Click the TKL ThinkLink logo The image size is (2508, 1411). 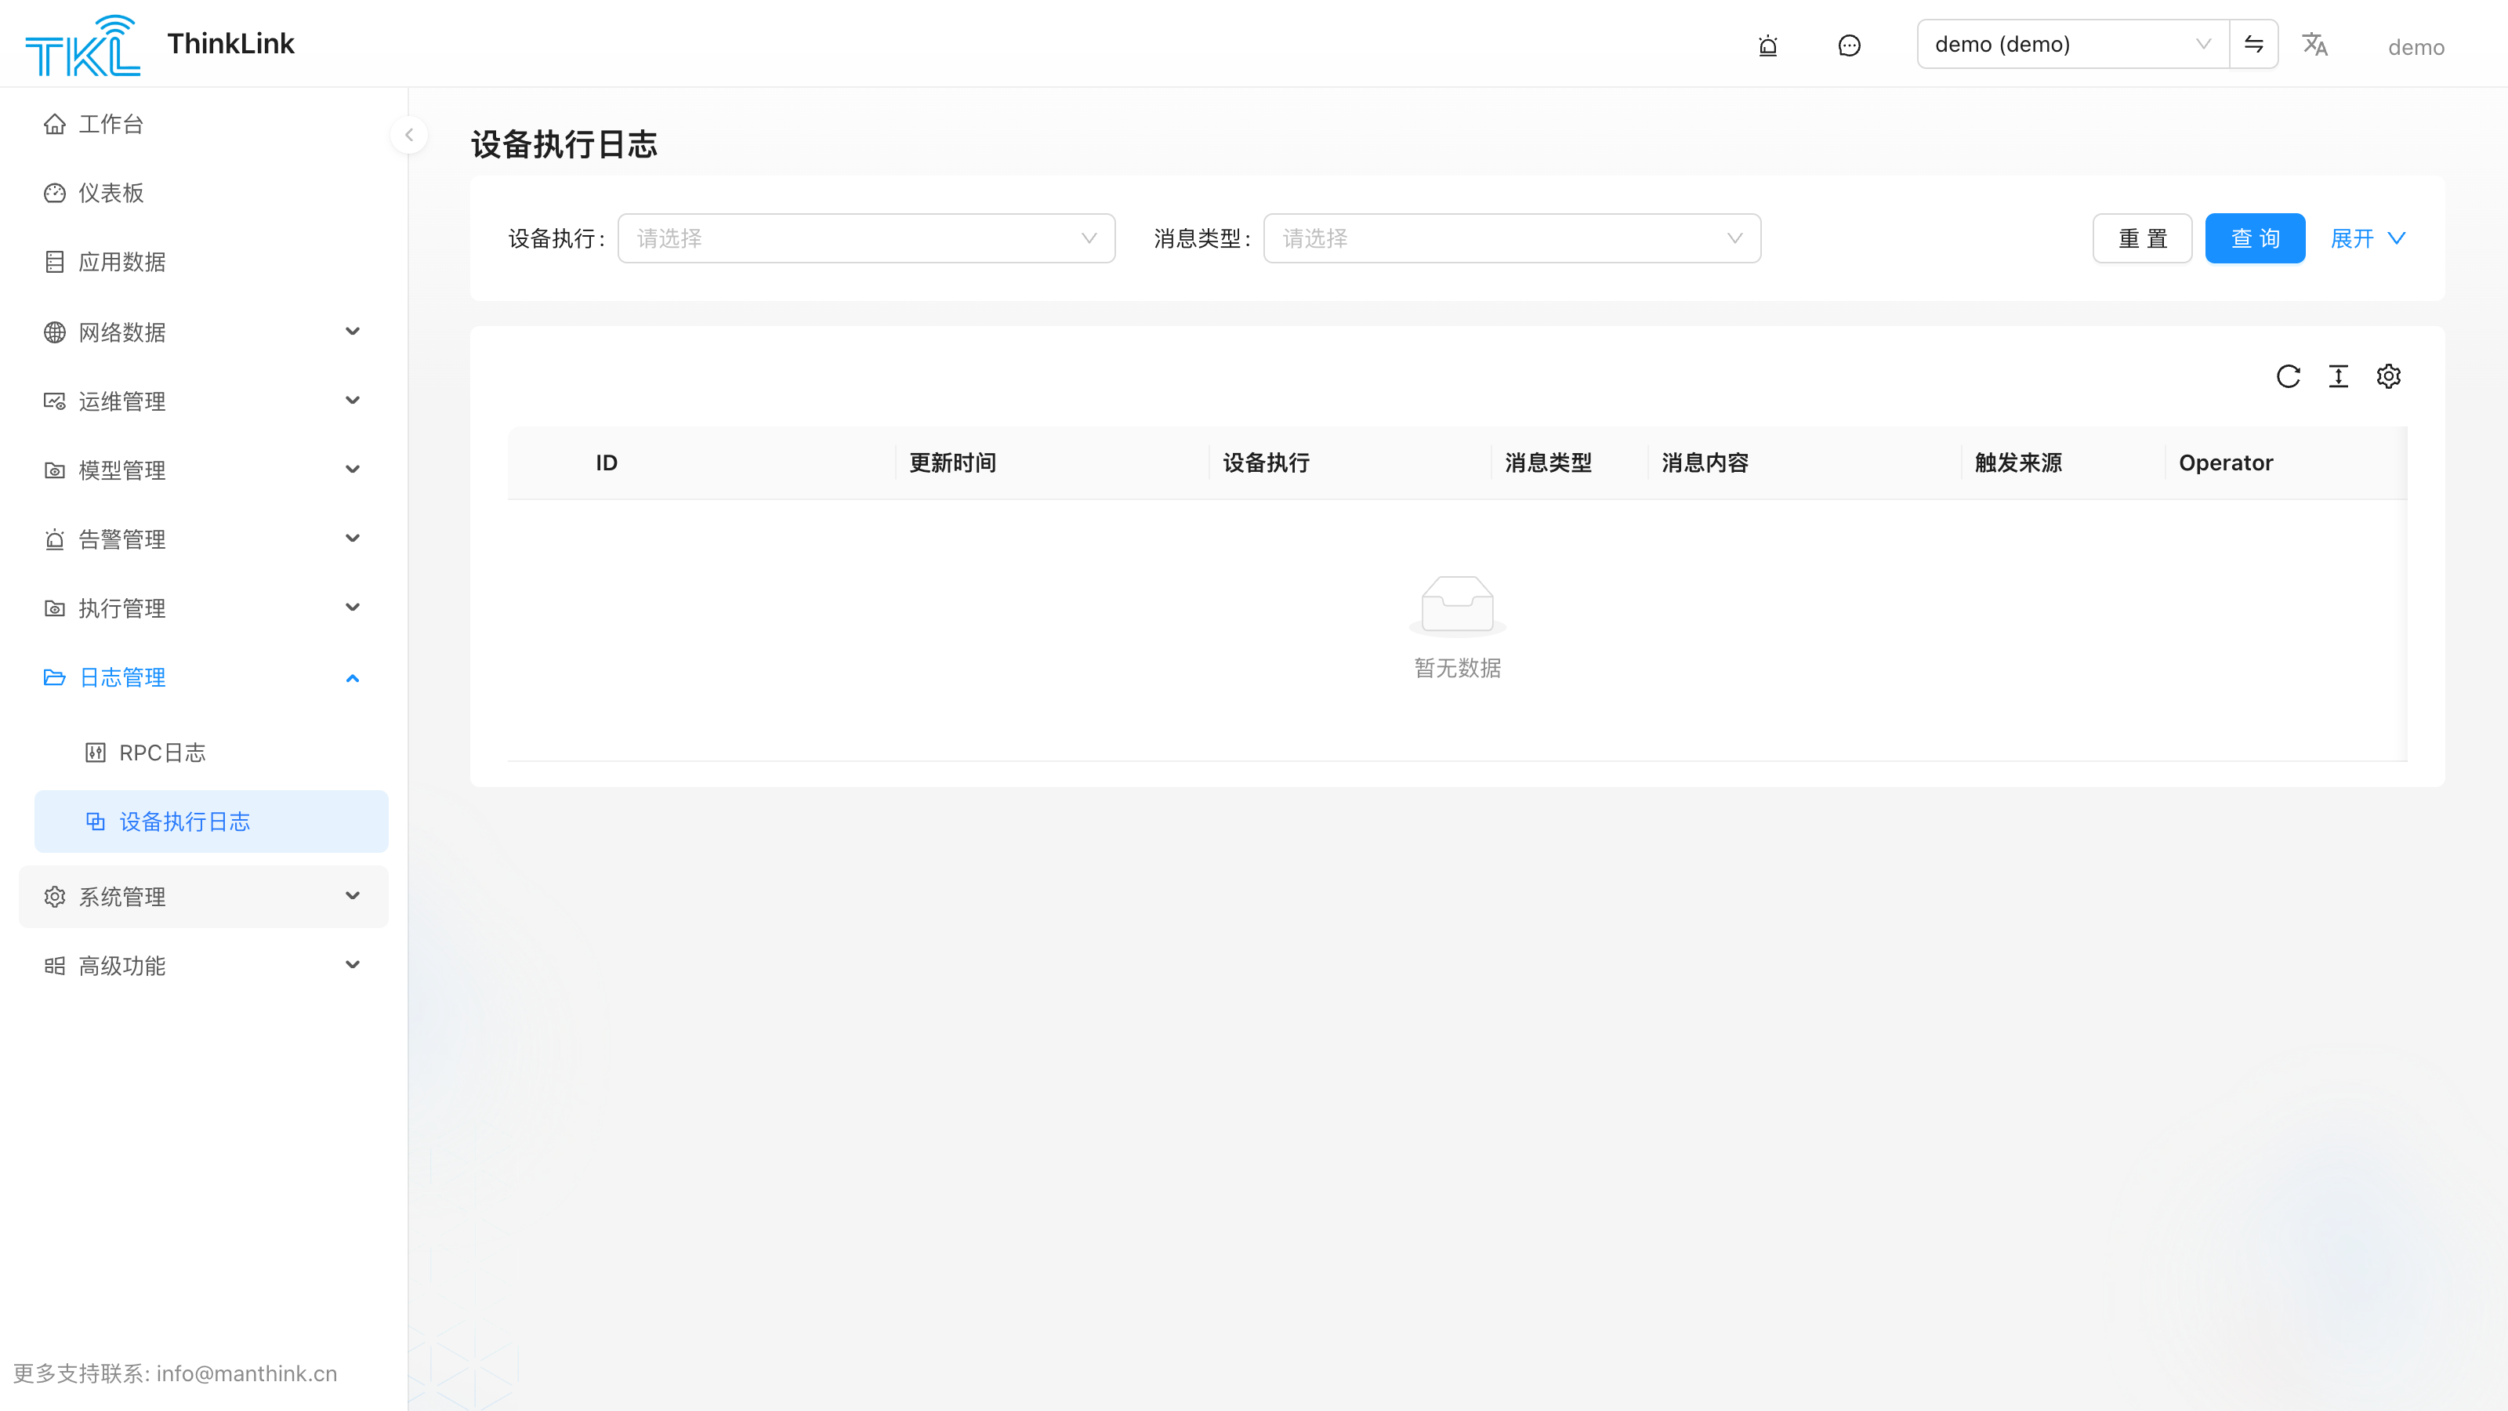[x=160, y=45]
